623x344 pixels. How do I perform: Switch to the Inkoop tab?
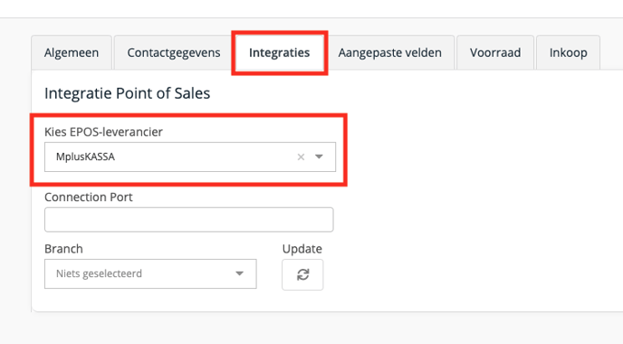point(568,53)
